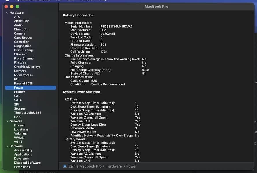Select Thunderbolt/USB4 in the sidebar
257x173 pixels.
point(27,113)
